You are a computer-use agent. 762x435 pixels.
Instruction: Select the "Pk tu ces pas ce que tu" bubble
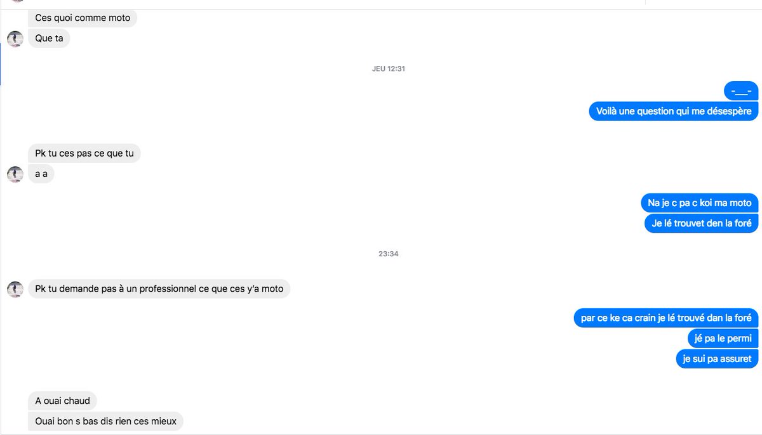pos(84,153)
